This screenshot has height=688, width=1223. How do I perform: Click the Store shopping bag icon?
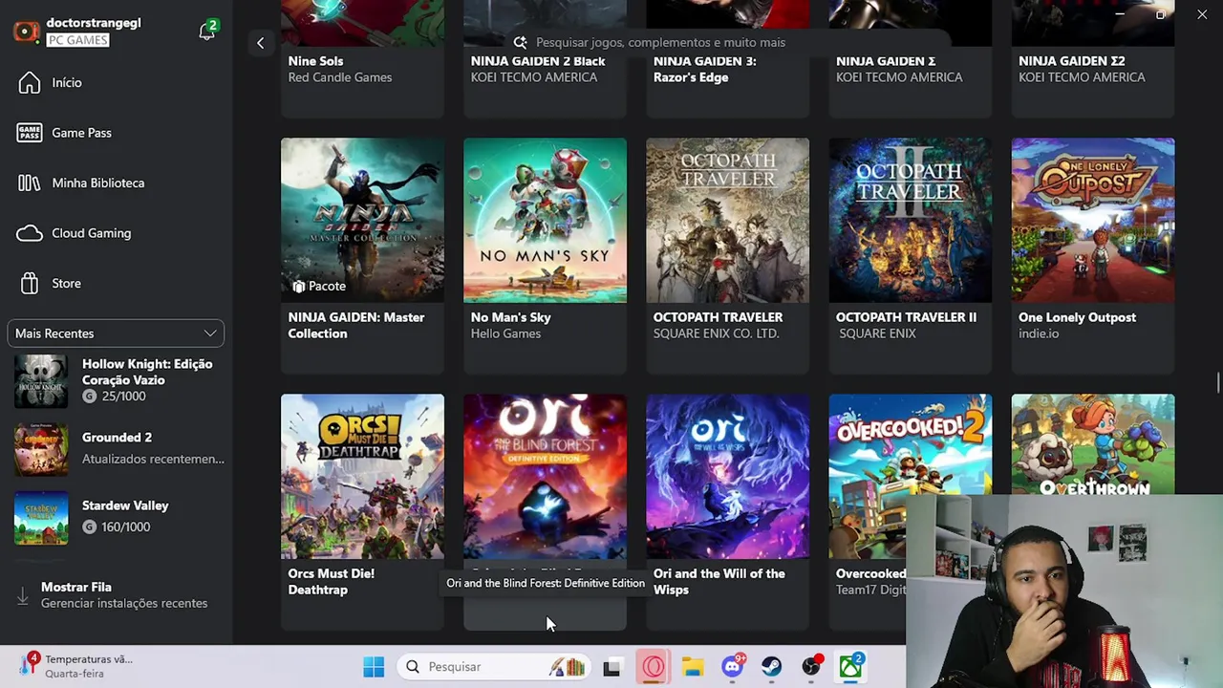coord(30,283)
